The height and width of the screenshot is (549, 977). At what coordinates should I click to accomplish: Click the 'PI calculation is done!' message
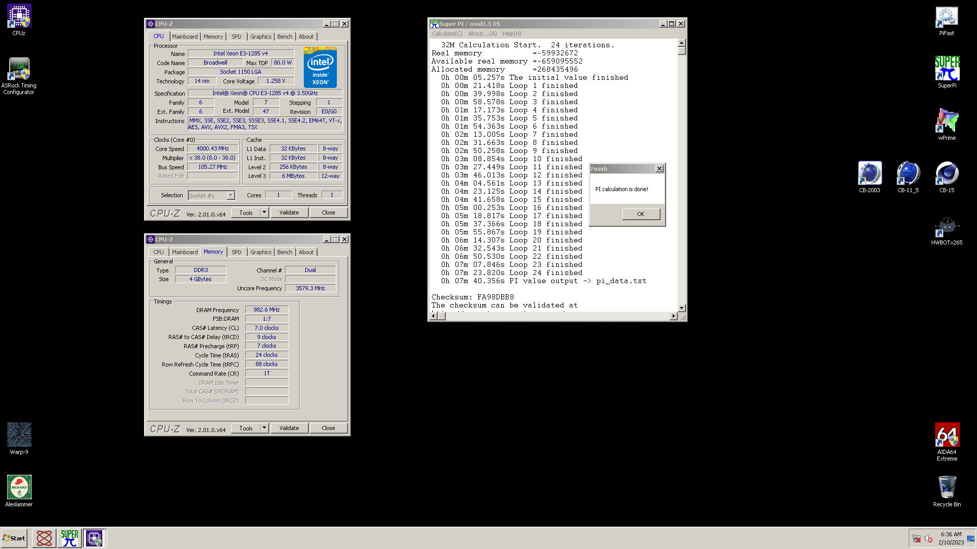click(x=622, y=189)
